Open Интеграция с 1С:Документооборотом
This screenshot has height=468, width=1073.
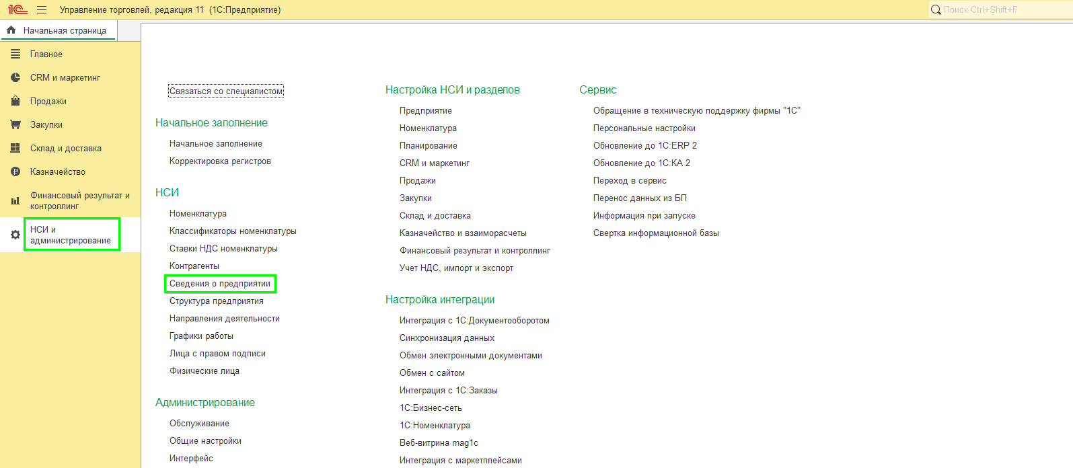pos(474,320)
